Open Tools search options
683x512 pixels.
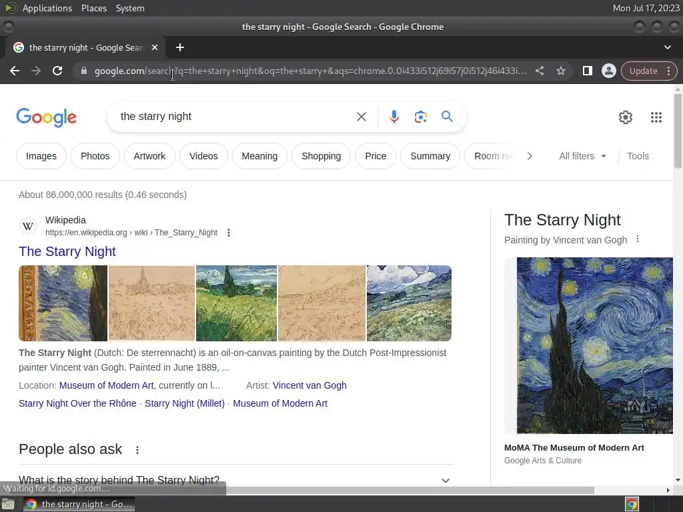[x=638, y=156]
